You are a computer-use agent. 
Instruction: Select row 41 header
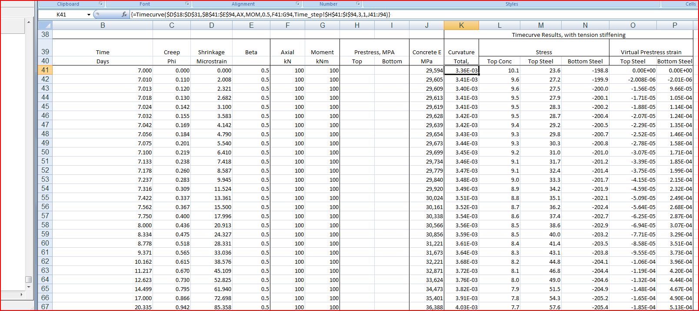(45, 70)
